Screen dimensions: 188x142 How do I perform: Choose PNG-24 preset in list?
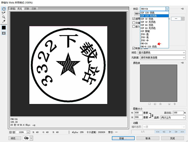[x=154, y=43]
